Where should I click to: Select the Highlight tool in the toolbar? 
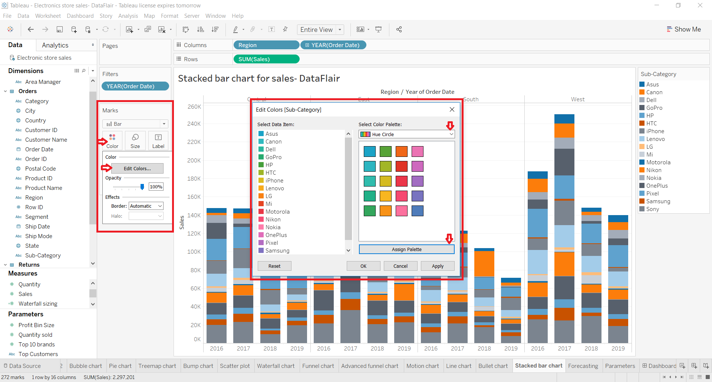(236, 29)
